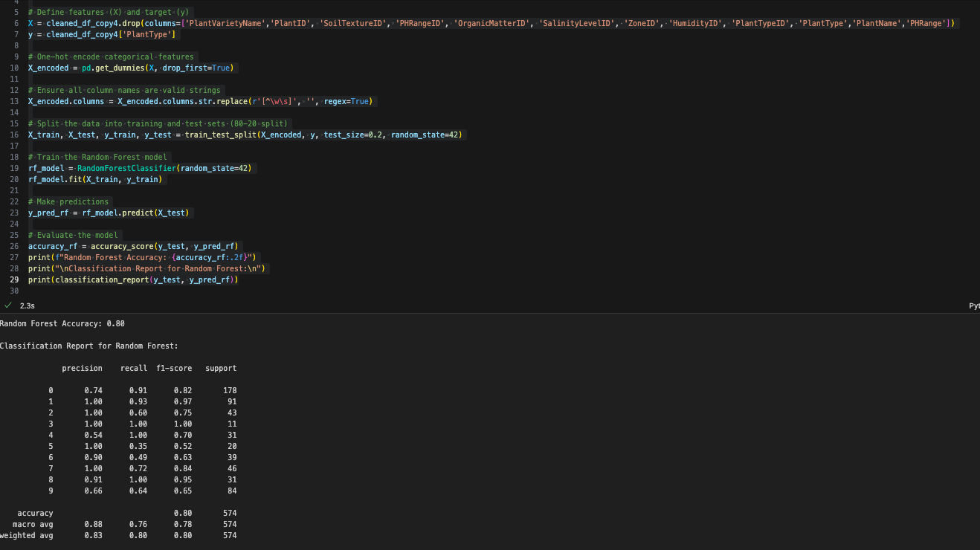Click recall 0.76 in macro avg row
This screenshot has height=550, width=980.
[138, 524]
